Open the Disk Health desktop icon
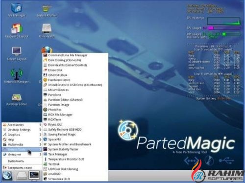 [47, 31]
